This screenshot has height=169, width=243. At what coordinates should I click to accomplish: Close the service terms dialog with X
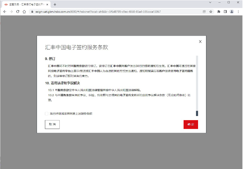200,42
